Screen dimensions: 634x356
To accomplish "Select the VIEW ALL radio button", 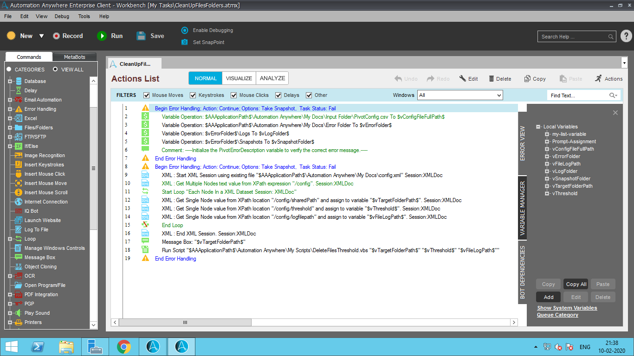I will (55, 70).
